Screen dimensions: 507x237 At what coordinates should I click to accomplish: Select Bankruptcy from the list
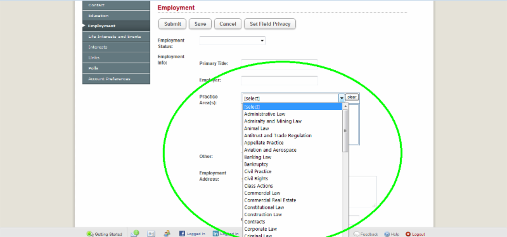[x=292, y=164]
